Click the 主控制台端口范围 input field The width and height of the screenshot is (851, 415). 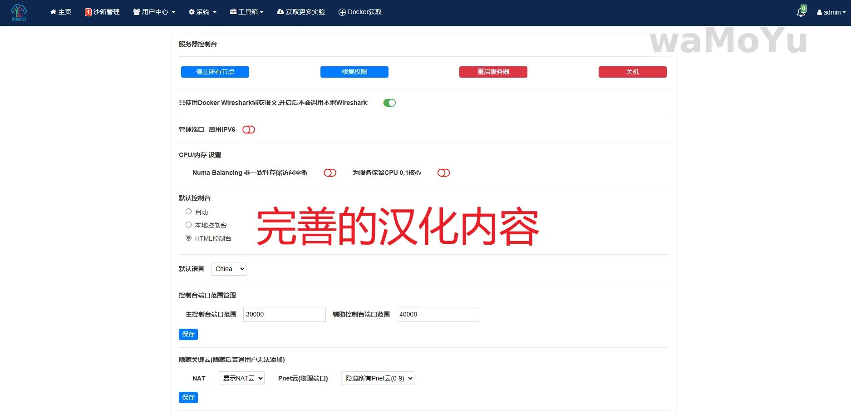284,315
